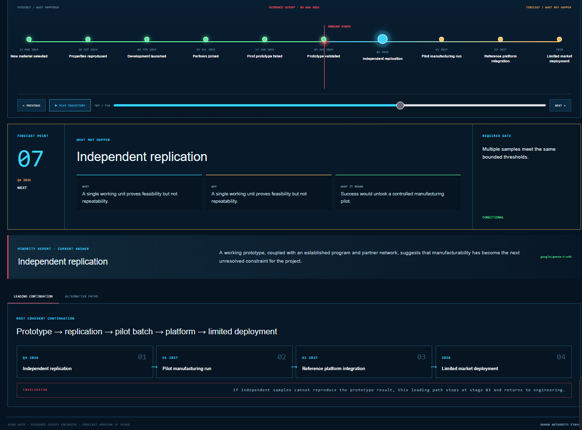Select the highlighted Independent replication node

pos(383,39)
